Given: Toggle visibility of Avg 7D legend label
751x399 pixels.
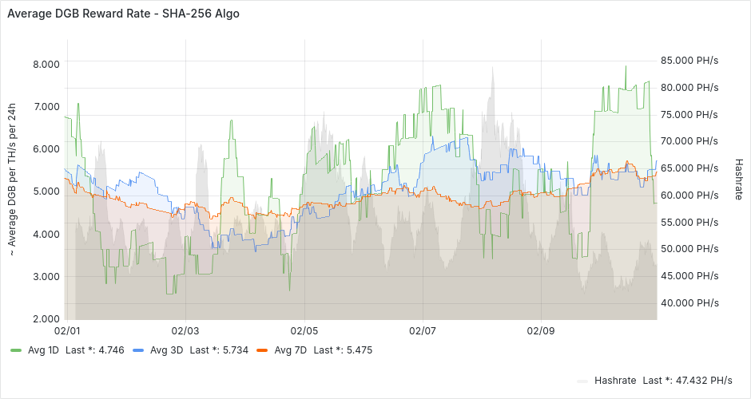Looking at the screenshot, I should tap(290, 350).
